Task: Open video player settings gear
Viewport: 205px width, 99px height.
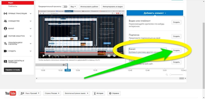Action: click(114, 56)
